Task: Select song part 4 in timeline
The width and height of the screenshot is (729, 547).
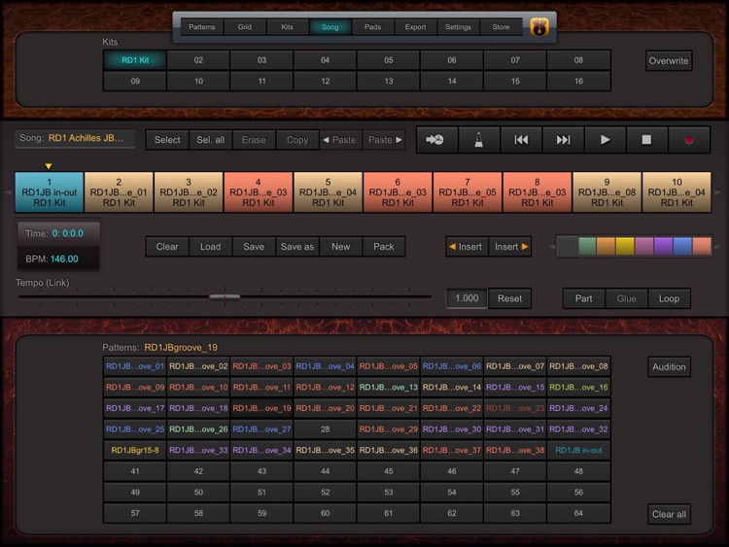Action: tap(259, 192)
